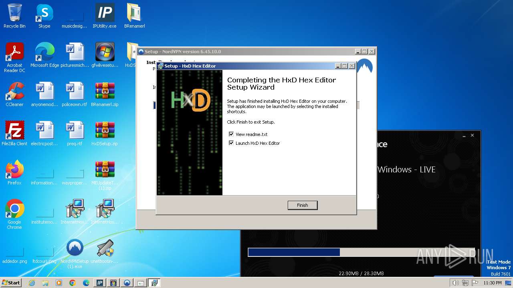513x288 pixels.
Task: Switch to the installer window taskbar button
Action: point(141,283)
